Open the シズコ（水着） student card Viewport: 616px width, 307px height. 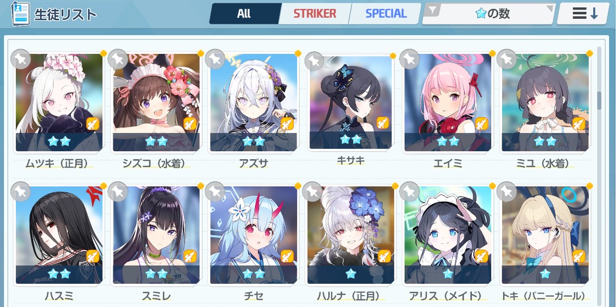click(156, 103)
